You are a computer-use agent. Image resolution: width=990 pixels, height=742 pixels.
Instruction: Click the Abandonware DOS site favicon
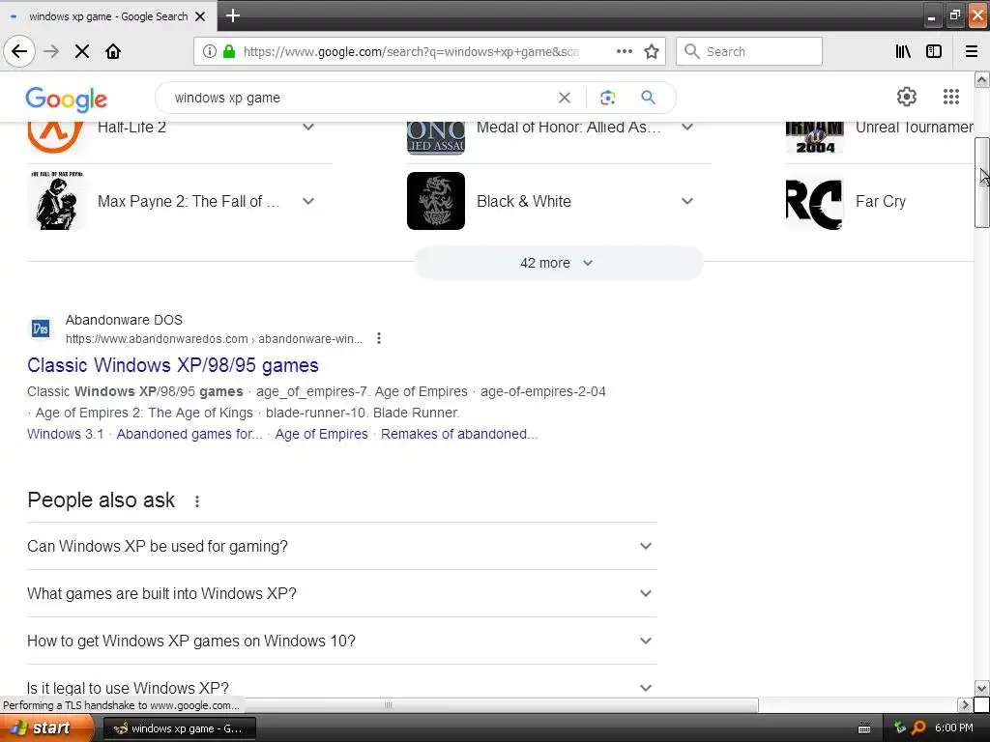click(x=41, y=328)
